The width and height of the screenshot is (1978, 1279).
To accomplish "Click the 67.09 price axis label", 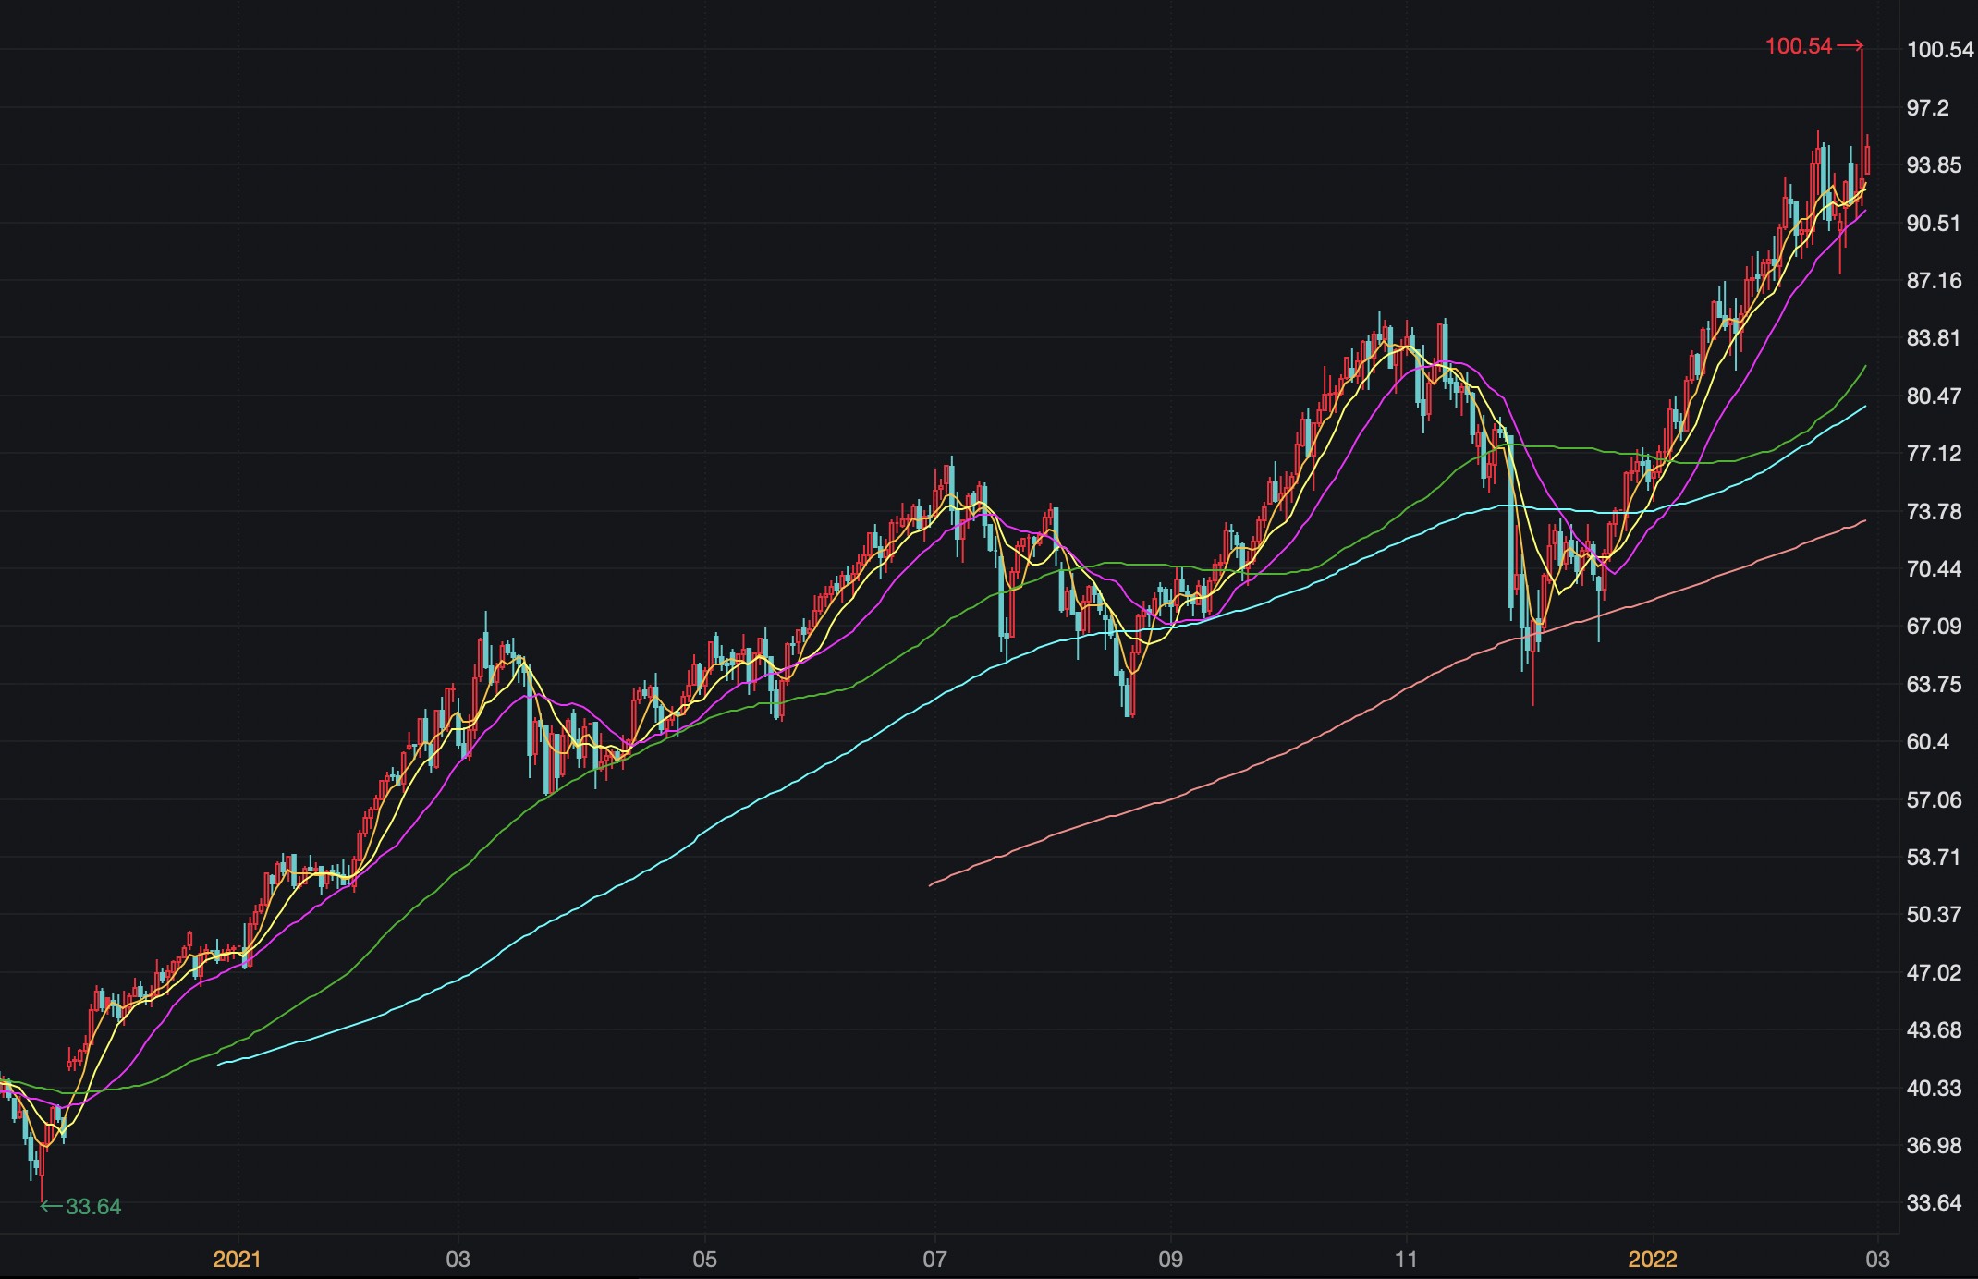I will pos(1933,627).
